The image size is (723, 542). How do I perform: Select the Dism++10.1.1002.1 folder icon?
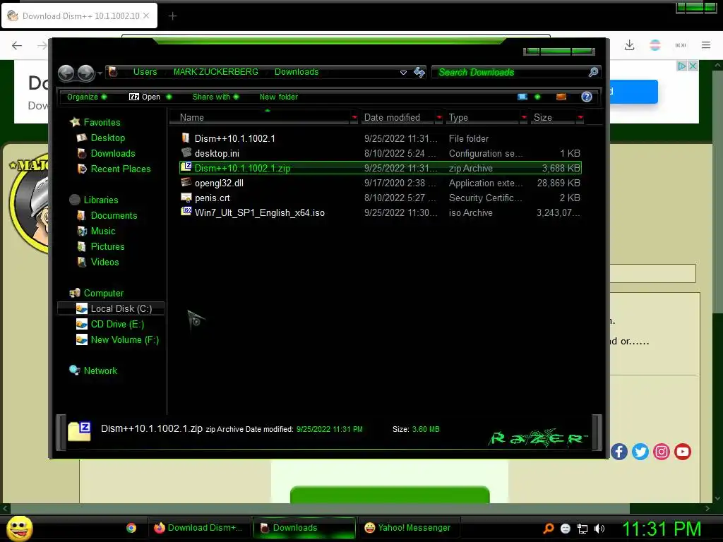186,138
